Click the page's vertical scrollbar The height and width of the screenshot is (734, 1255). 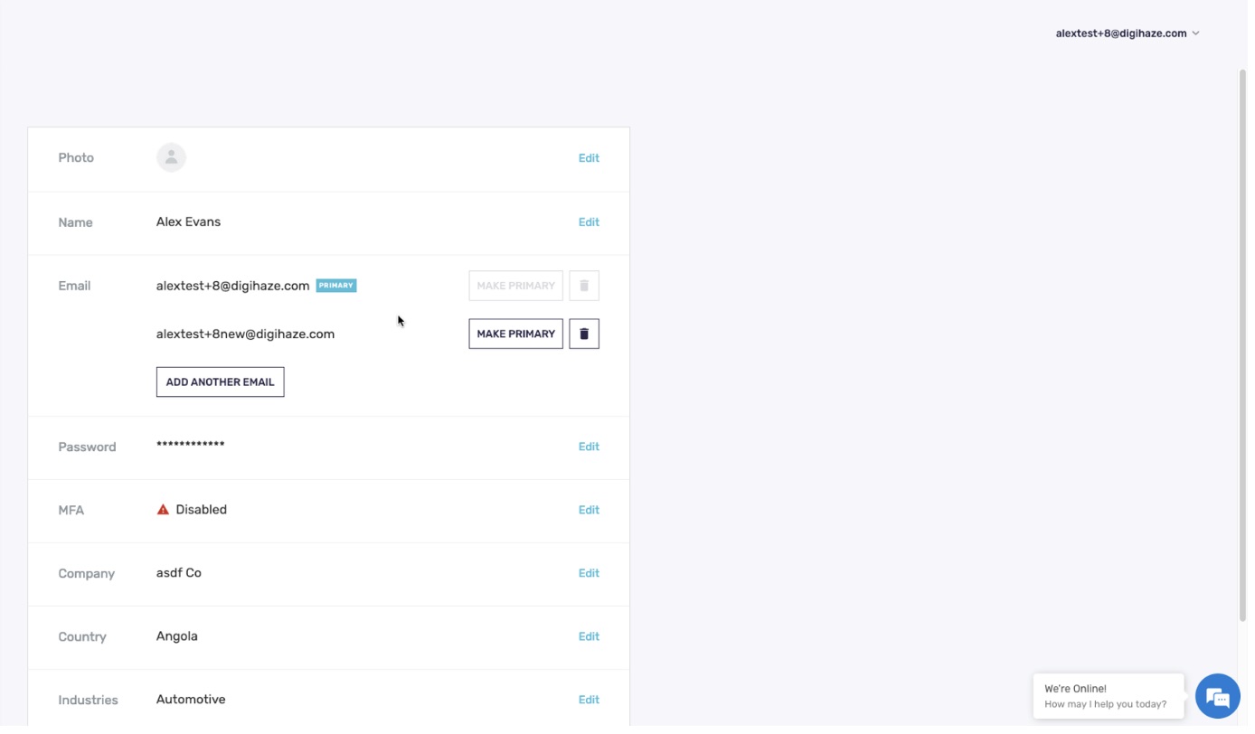[x=1241, y=343]
